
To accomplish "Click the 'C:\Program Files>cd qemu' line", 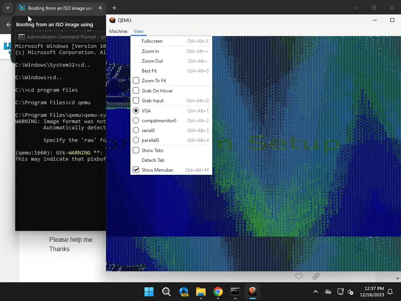I will [53, 102].
